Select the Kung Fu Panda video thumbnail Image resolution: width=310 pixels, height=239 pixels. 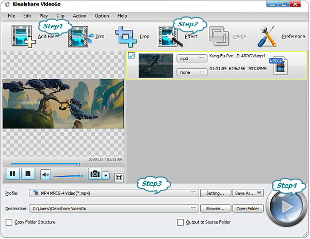click(156, 66)
